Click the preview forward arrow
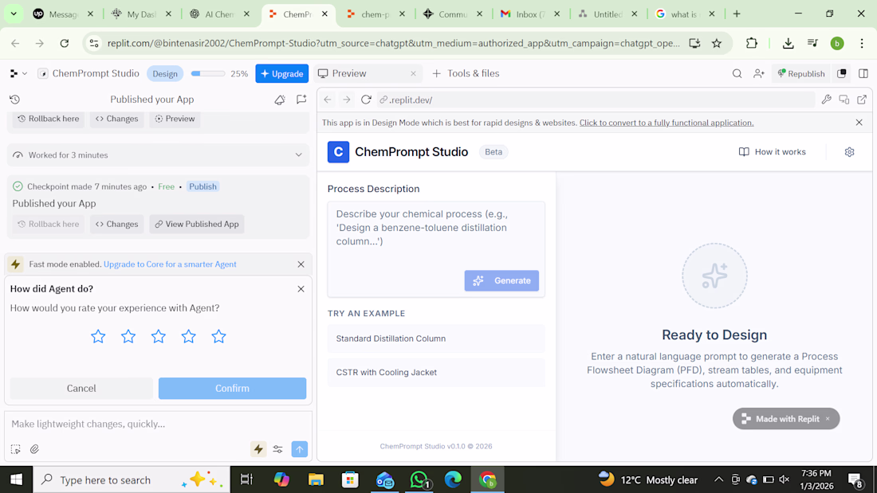 pyautogui.click(x=347, y=100)
